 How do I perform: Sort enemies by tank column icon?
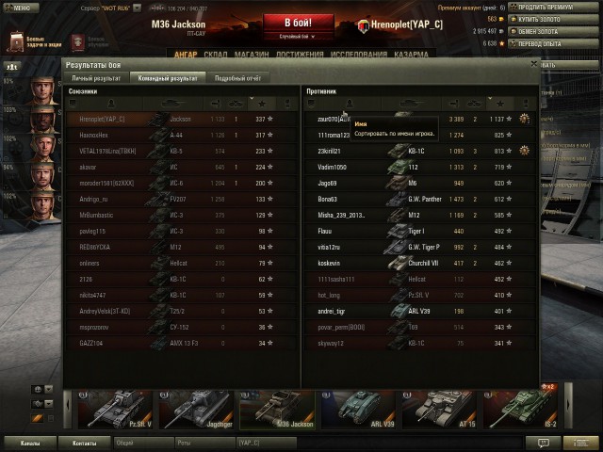point(411,104)
